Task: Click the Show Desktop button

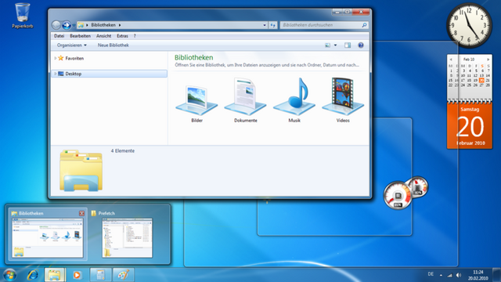Action: coord(497,275)
